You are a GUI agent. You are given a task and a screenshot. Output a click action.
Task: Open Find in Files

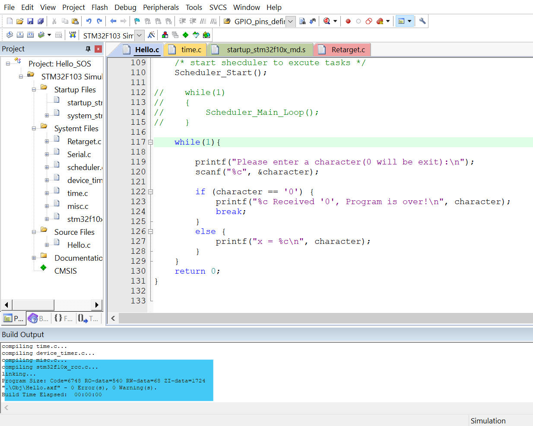point(227,21)
